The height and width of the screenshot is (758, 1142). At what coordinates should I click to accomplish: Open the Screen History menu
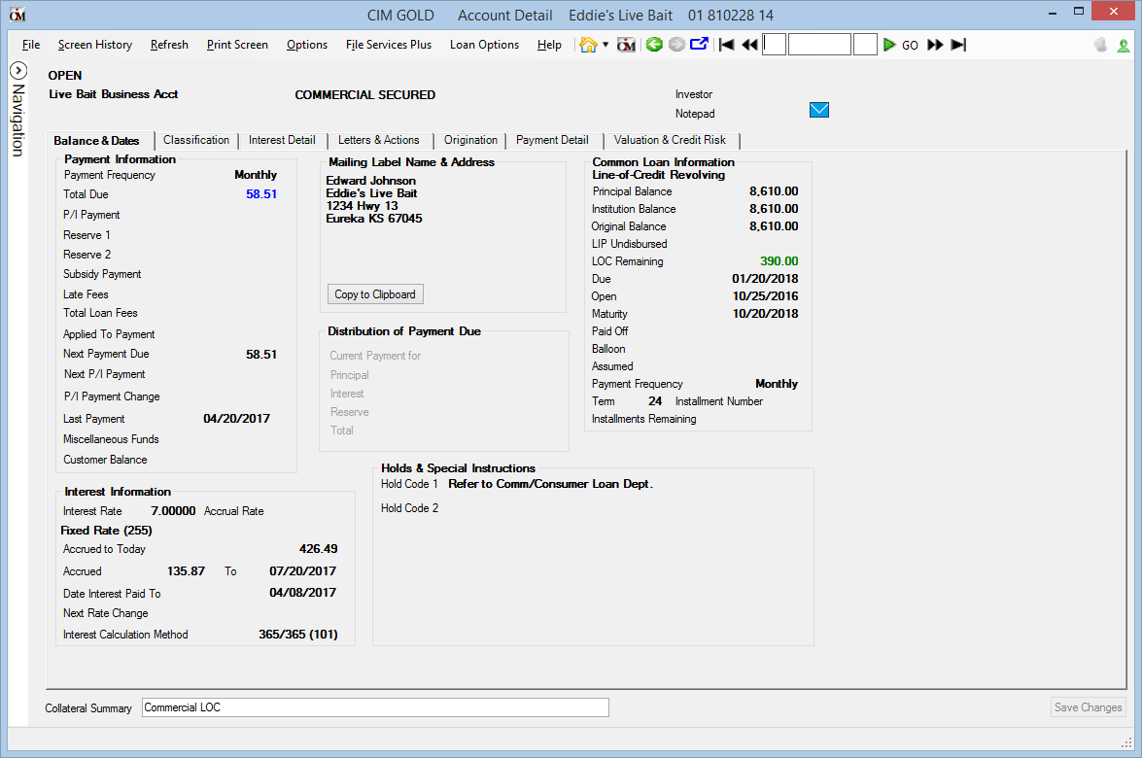(x=95, y=45)
